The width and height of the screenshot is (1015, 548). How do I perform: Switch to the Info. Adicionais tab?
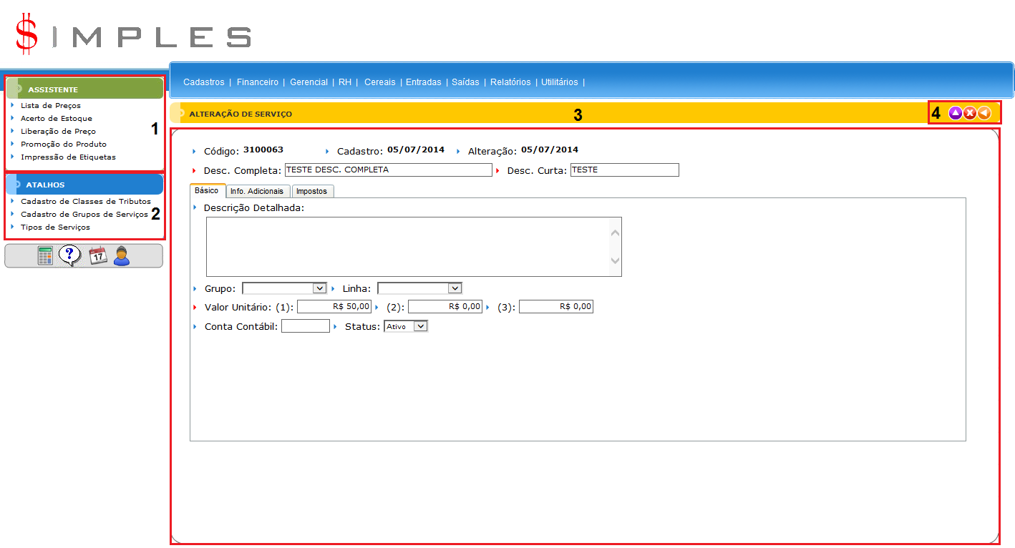coord(256,192)
